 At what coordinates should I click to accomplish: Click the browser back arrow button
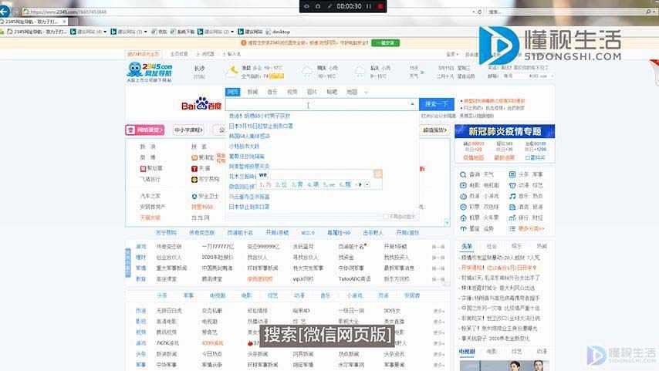pyautogui.click(x=7, y=12)
